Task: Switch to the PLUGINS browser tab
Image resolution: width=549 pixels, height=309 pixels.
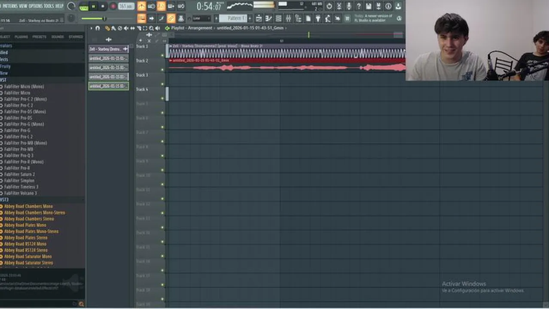Action: (x=21, y=37)
